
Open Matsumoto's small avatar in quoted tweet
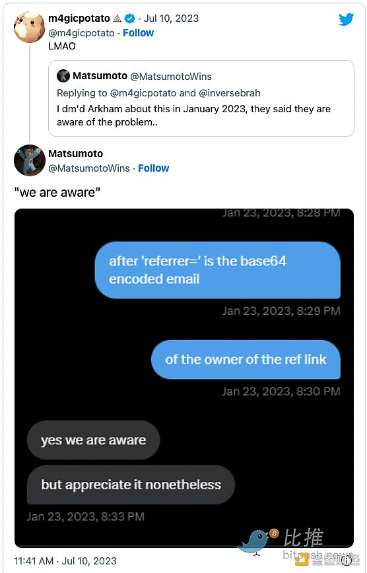[63, 76]
